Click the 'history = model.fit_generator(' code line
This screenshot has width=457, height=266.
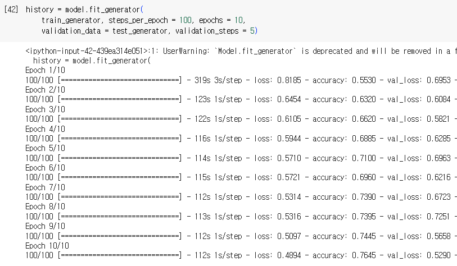pyautogui.click(x=84, y=10)
